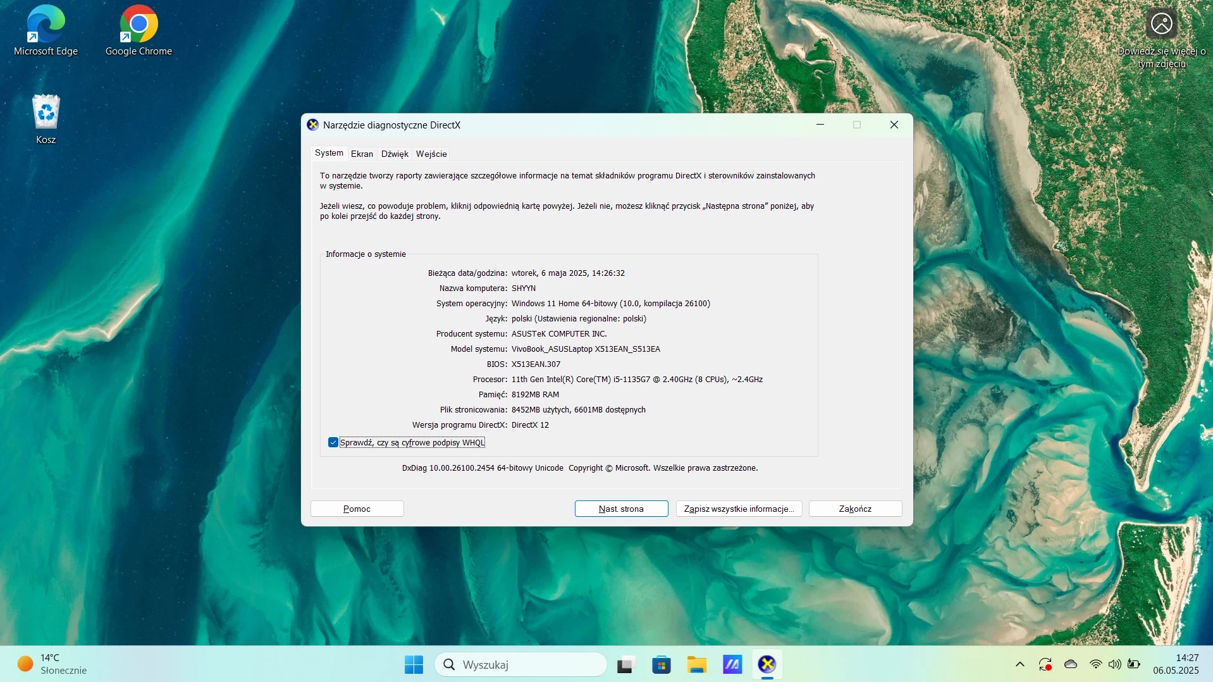The width and height of the screenshot is (1213, 682).
Task: Switch to the Ekran tab
Action: point(362,154)
